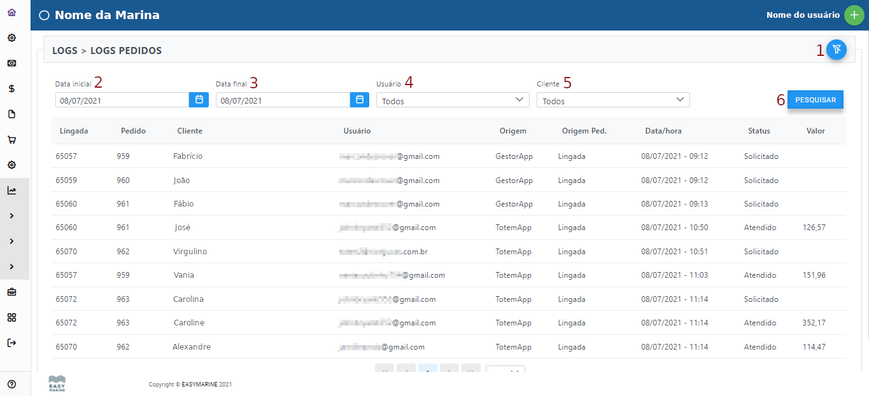Click the Data/hora column header
This screenshot has height=396, width=869.
663,131
